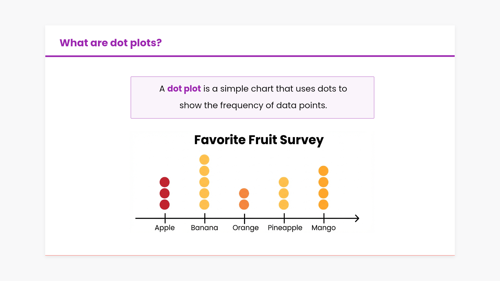The image size is (500, 281).
Task: Select the Banana axis label
Action: (x=204, y=228)
